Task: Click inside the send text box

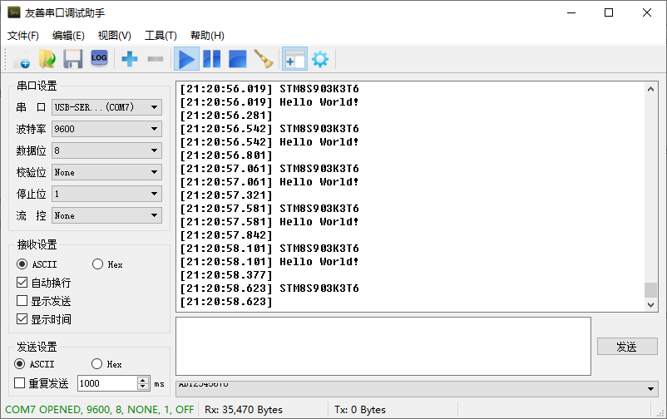Action: pyautogui.click(x=383, y=347)
